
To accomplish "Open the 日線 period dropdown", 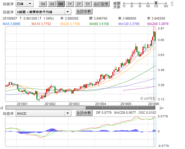I will point(25,4).
